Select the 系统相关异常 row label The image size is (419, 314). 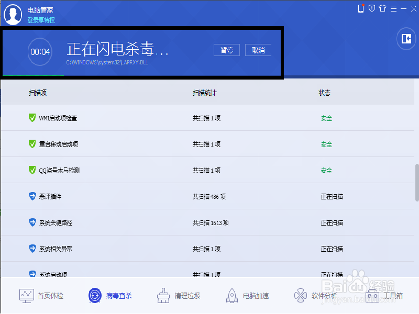pos(56,249)
